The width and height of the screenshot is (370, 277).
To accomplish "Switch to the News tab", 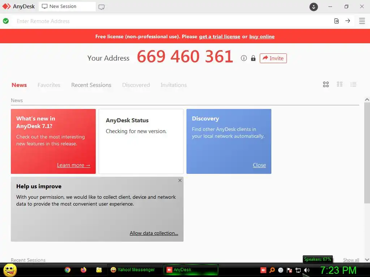I will pyautogui.click(x=19, y=85).
